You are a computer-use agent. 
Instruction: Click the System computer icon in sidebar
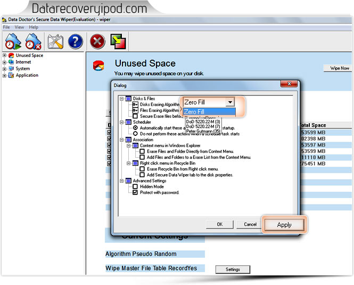pos(11,69)
